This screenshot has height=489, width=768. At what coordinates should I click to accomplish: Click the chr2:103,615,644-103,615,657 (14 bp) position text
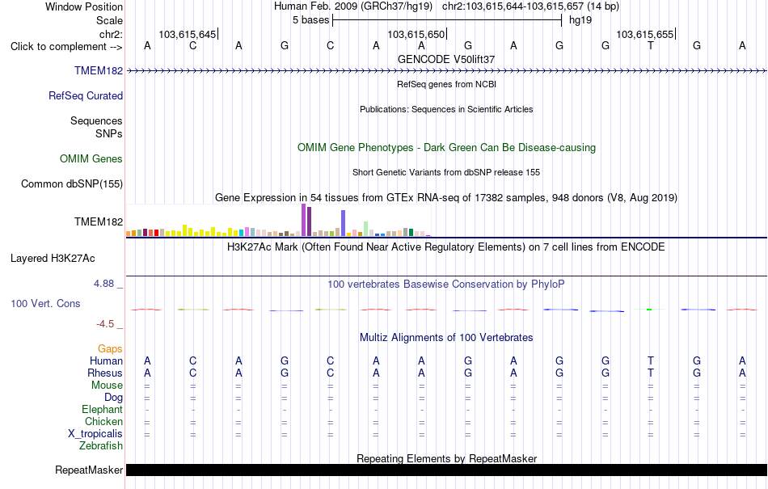(530, 6)
